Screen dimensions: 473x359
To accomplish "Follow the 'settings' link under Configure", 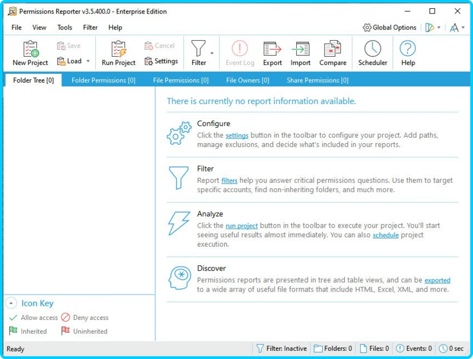I will tap(237, 135).
